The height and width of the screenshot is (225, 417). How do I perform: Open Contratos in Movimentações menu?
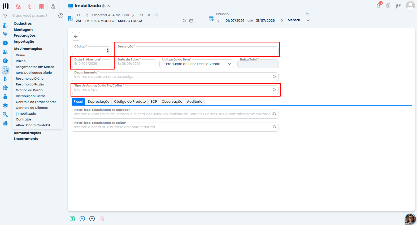(x=24, y=119)
